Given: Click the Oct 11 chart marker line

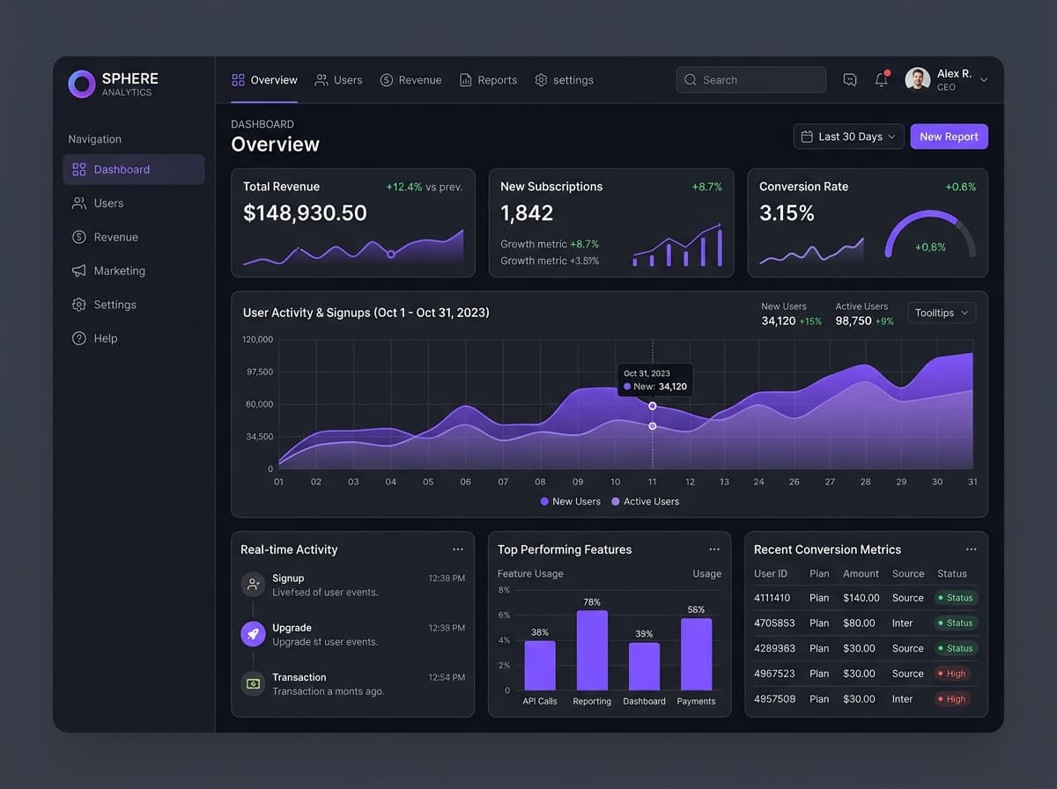Looking at the screenshot, I should coord(653,405).
